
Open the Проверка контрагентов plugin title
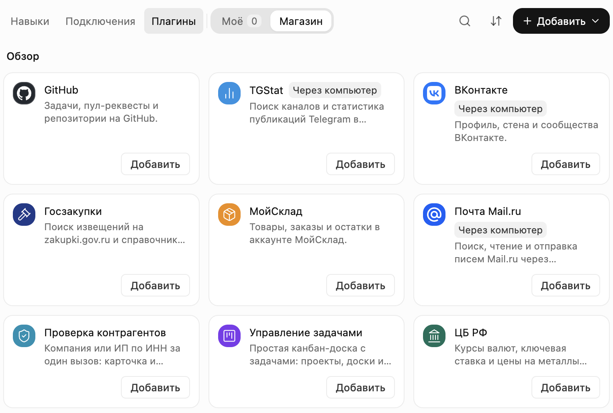click(x=105, y=333)
